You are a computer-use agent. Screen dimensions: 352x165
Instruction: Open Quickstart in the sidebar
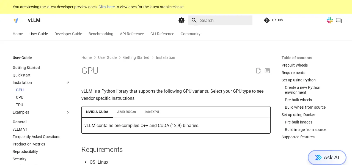pos(21,75)
